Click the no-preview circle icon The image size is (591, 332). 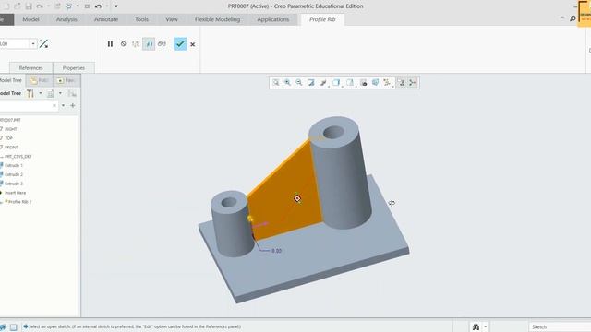(x=123, y=44)
